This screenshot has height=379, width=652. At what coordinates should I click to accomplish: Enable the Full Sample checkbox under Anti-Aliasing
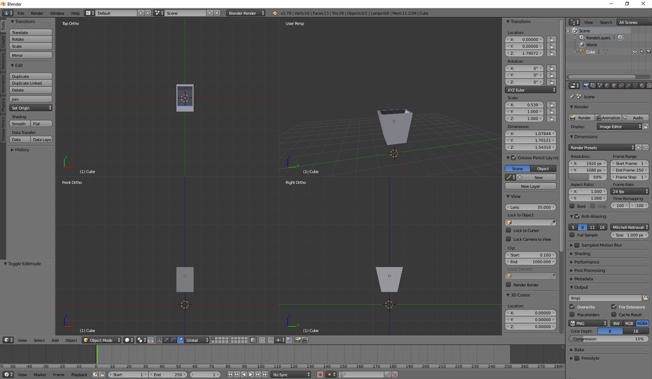pos(572,234)
